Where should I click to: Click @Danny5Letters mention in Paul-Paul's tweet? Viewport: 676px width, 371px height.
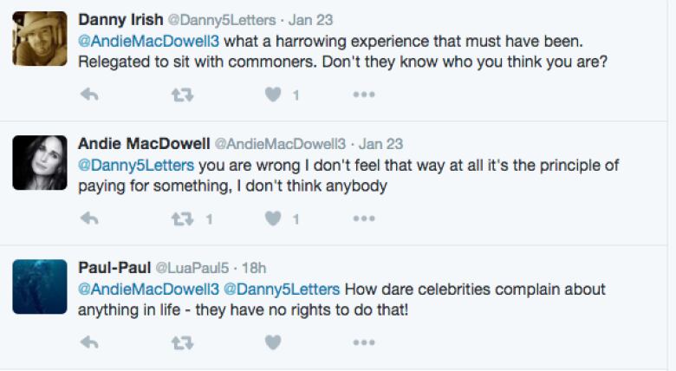click(282, 290)
